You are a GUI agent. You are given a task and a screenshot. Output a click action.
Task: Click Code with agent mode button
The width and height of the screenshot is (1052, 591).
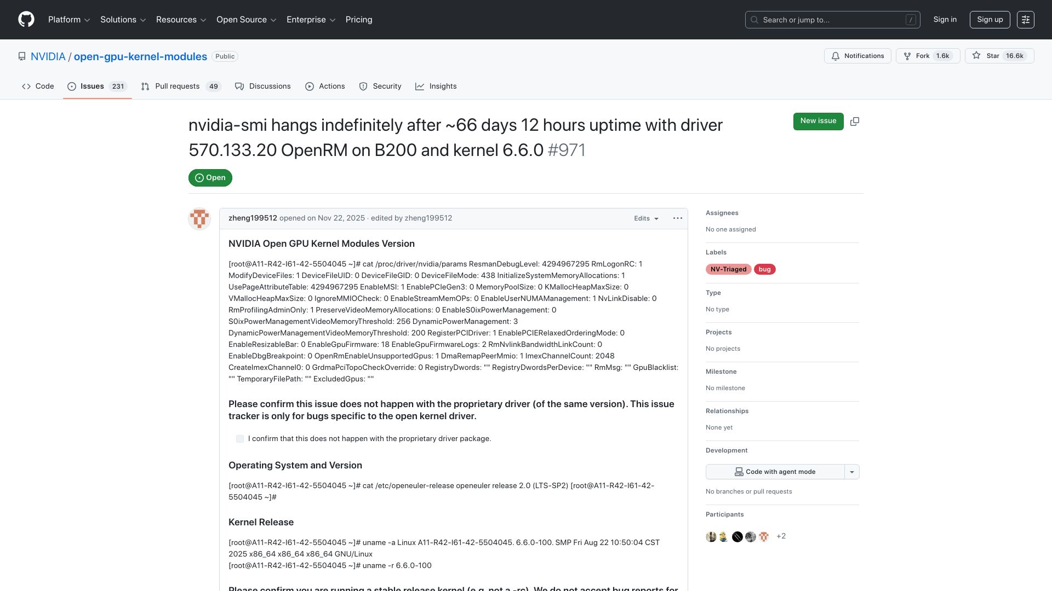pyautogui.click(x=775, y=472)
